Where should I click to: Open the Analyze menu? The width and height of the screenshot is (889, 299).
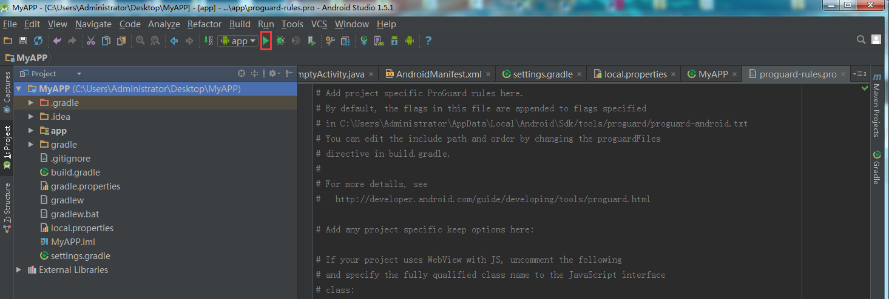pos(164,24)
